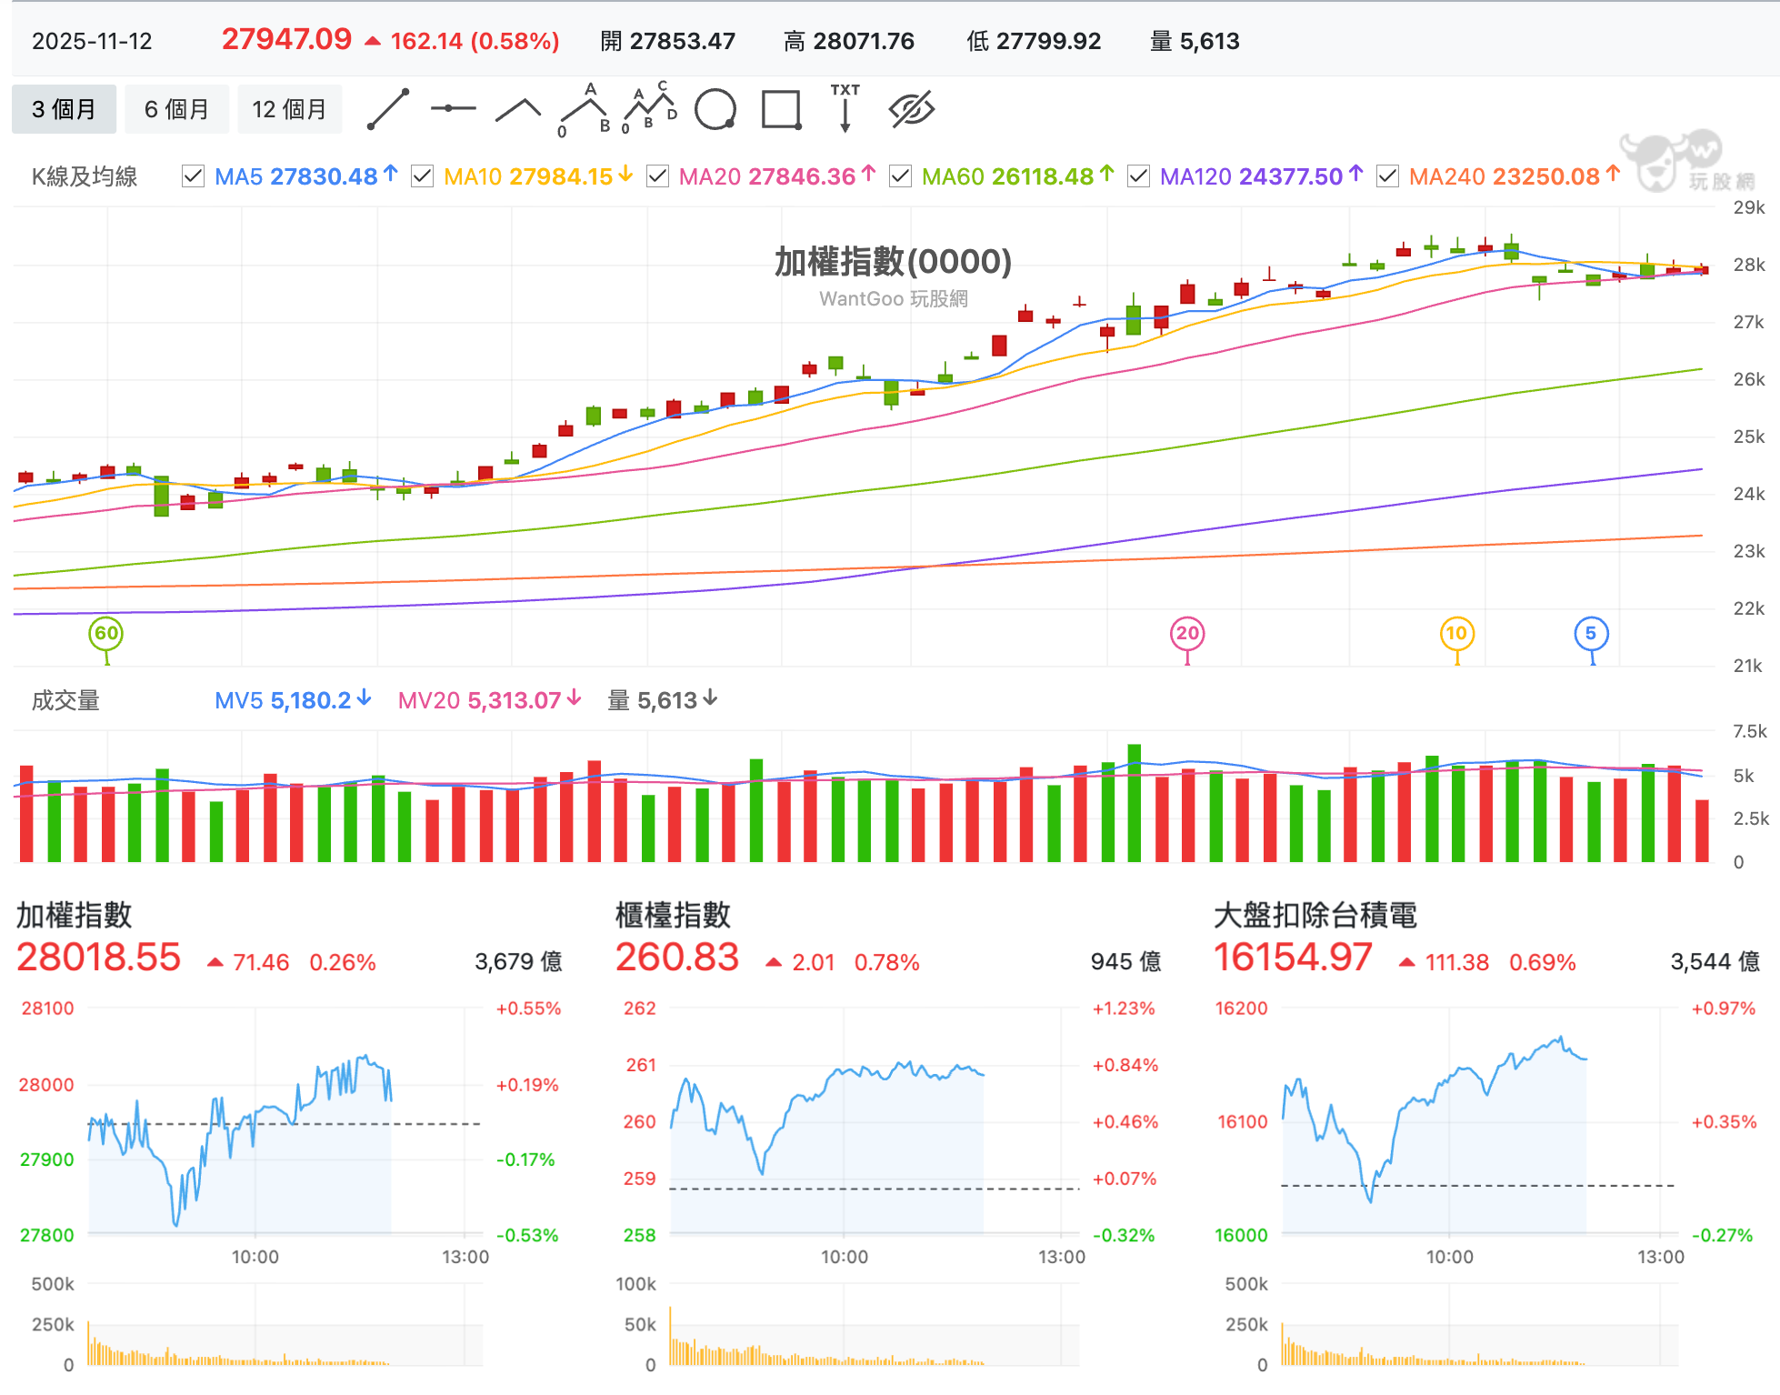1780x1395 pixels.
Task: Switch to the 6 個月 range tab
Action: [176, 109]
